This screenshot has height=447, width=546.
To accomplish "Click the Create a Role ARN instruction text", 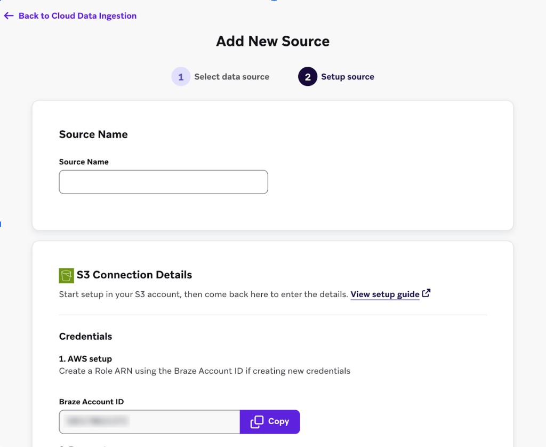I will [x=204, y=371].
